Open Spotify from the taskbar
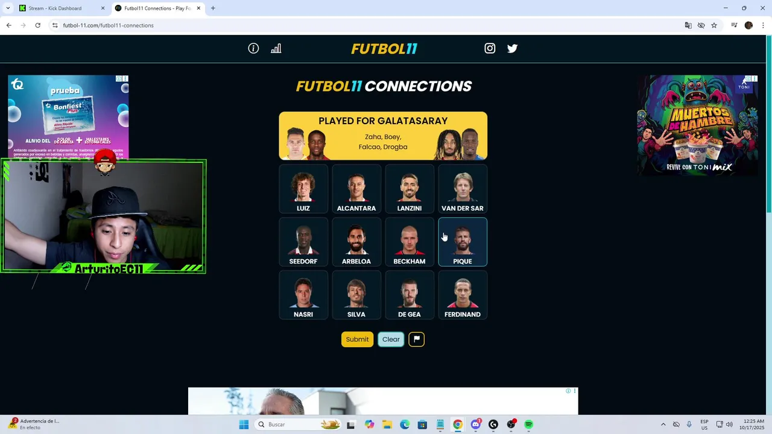This screenshot has width=772, height=434. [x=529, y=424]
